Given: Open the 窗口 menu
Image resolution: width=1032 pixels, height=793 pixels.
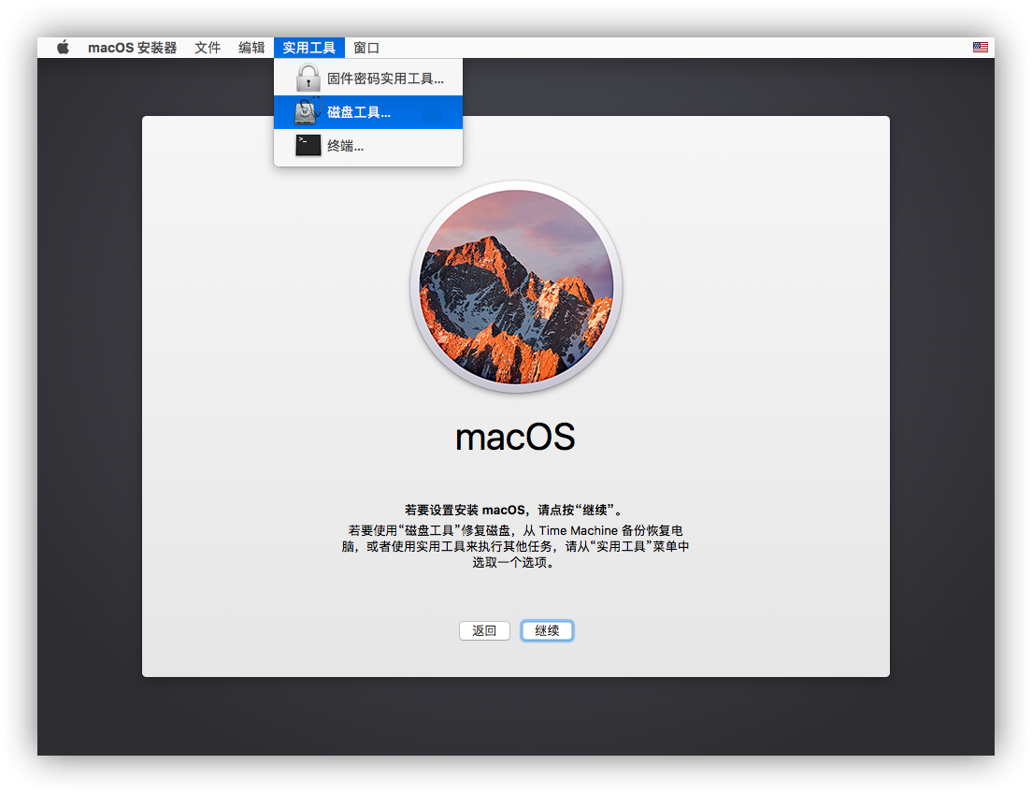Looking at the screenshot, I should coord(365,48).
